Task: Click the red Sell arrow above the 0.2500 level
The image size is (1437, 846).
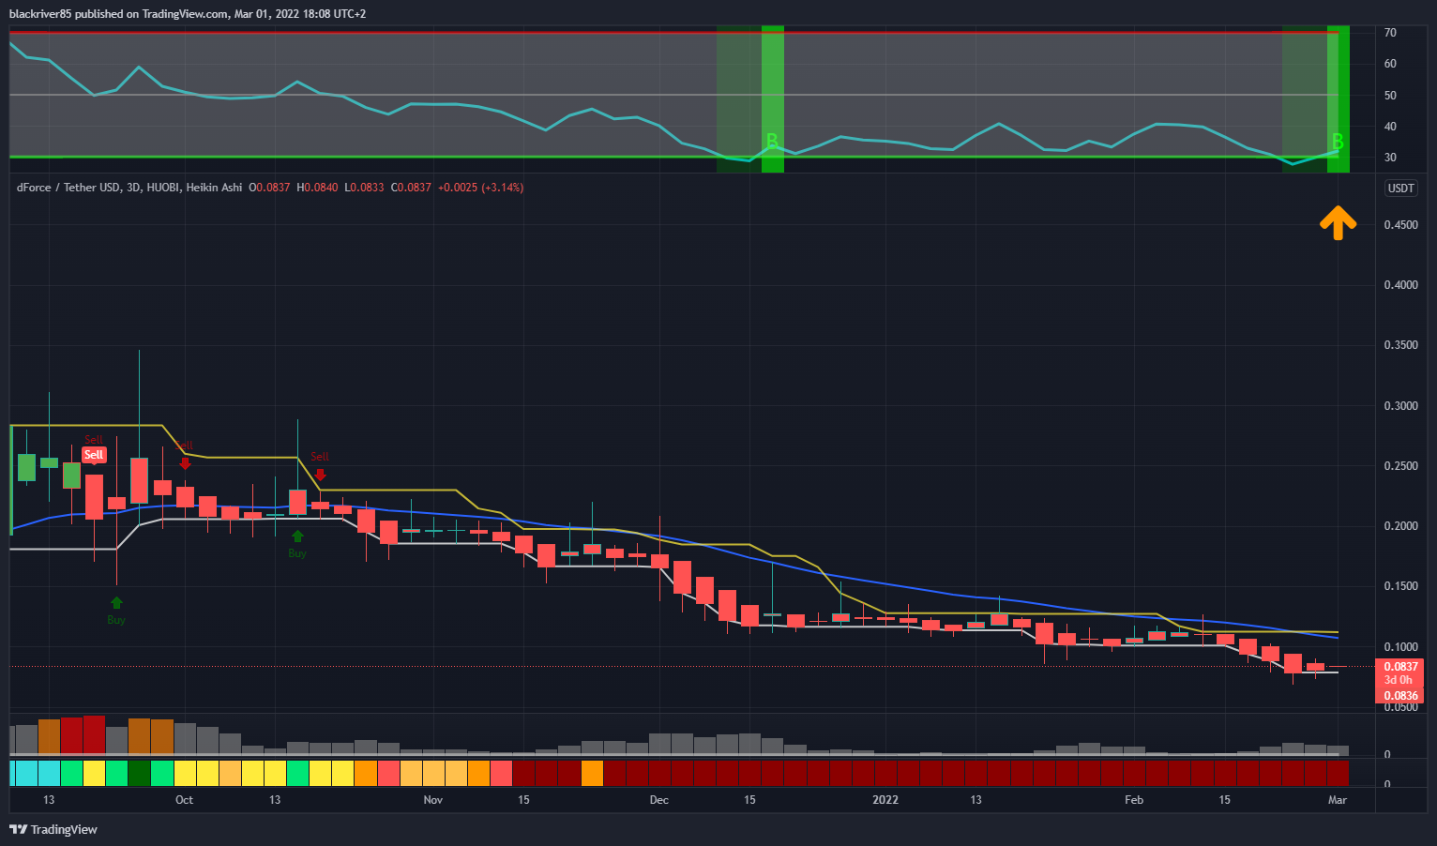Action: pyautogui.click(x=320, y=475)
